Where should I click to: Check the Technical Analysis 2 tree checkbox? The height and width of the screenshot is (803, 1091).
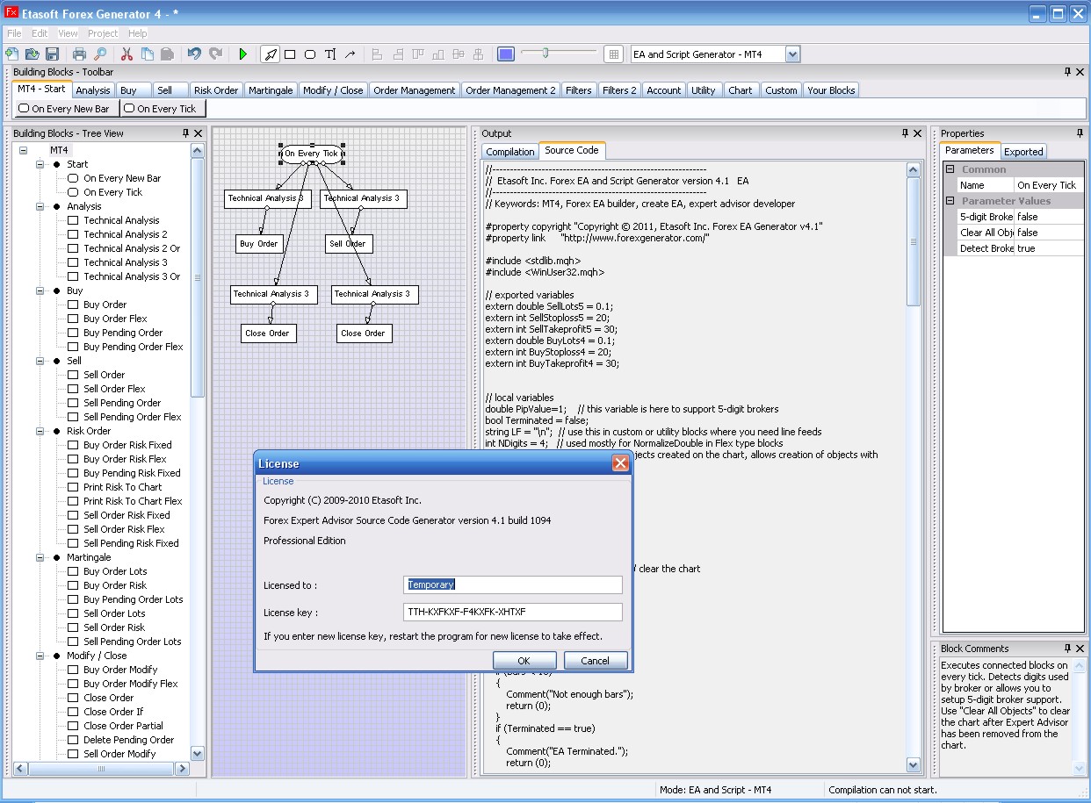[x=73, y=234]
